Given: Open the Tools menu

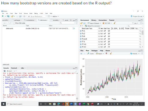Looking at the screenshot, I should (x=46, y=13).
